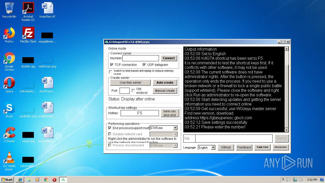The width and height of the screenshot is (325, 183).
Task: Click the GTASuperESC taskbar button
Action: point(63,180)
